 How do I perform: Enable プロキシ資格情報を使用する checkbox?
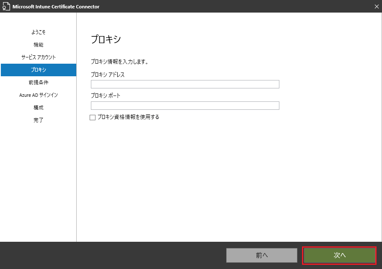(x=93, y=117)
